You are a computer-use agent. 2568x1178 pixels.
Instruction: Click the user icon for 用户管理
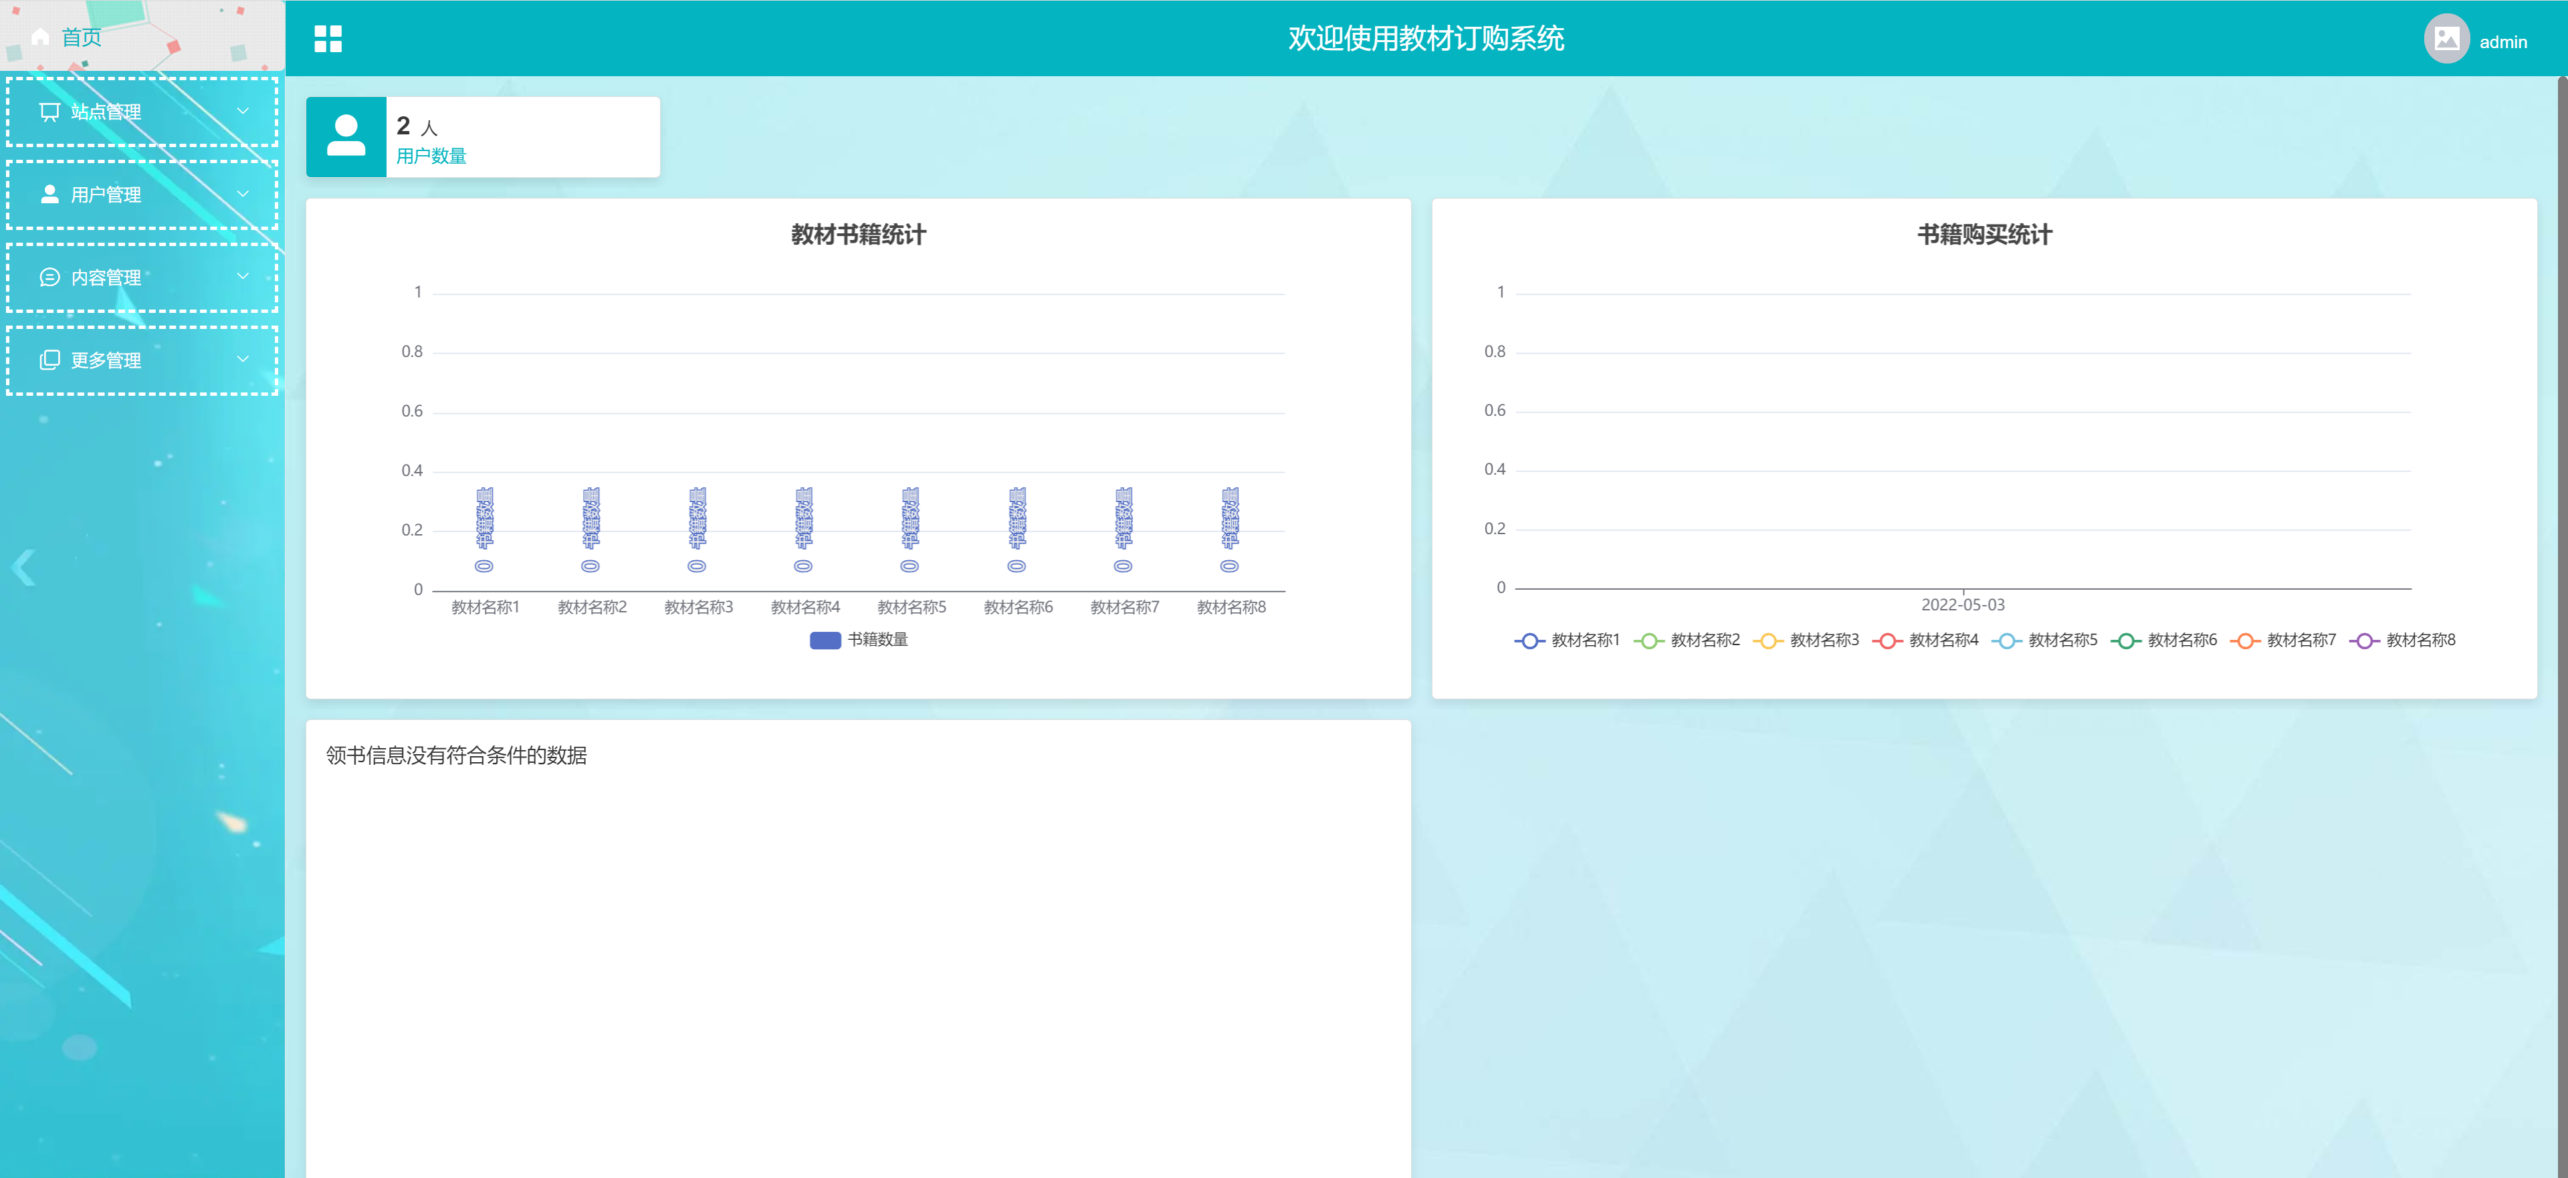click(49, 195)
